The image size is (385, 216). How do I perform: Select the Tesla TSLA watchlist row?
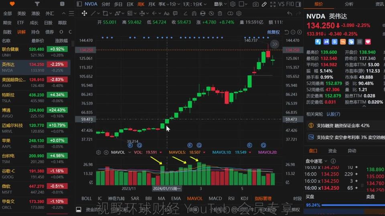click(35, 98)
